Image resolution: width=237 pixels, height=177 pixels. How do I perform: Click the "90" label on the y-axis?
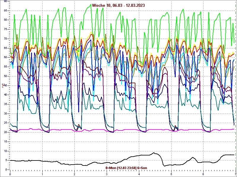pos(5,1)
